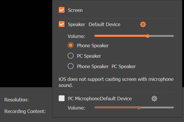Enable the PC Microphone checkbox

click(x=62, y=99)
